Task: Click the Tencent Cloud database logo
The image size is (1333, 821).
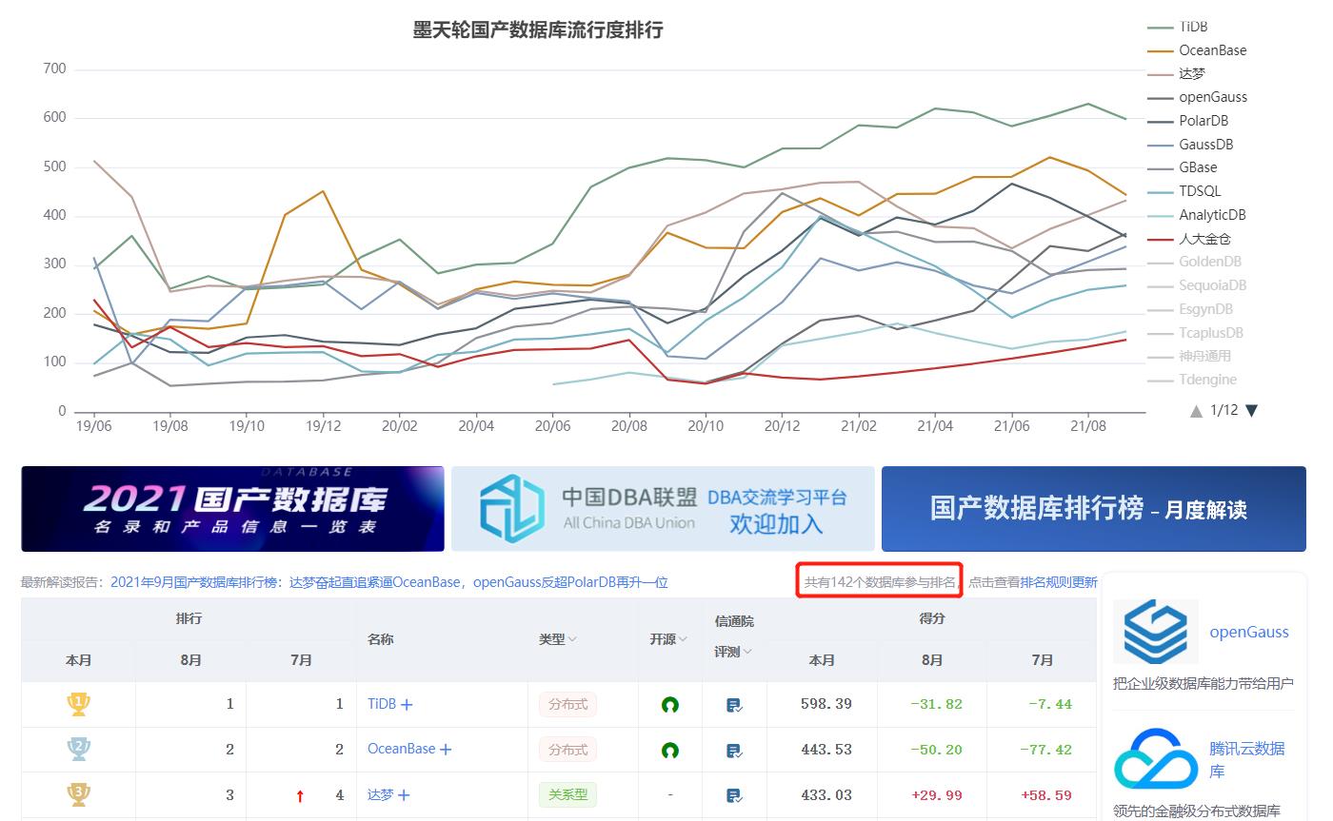Action: [x=1155, y=758]
